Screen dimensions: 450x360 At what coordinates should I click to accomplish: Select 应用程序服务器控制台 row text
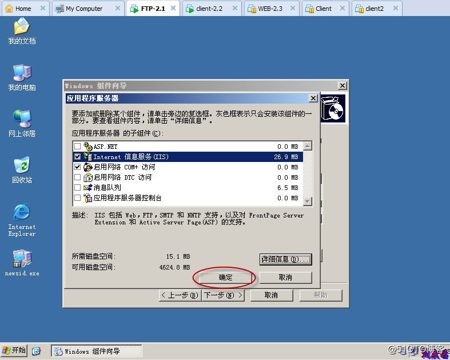pos(128,198)
